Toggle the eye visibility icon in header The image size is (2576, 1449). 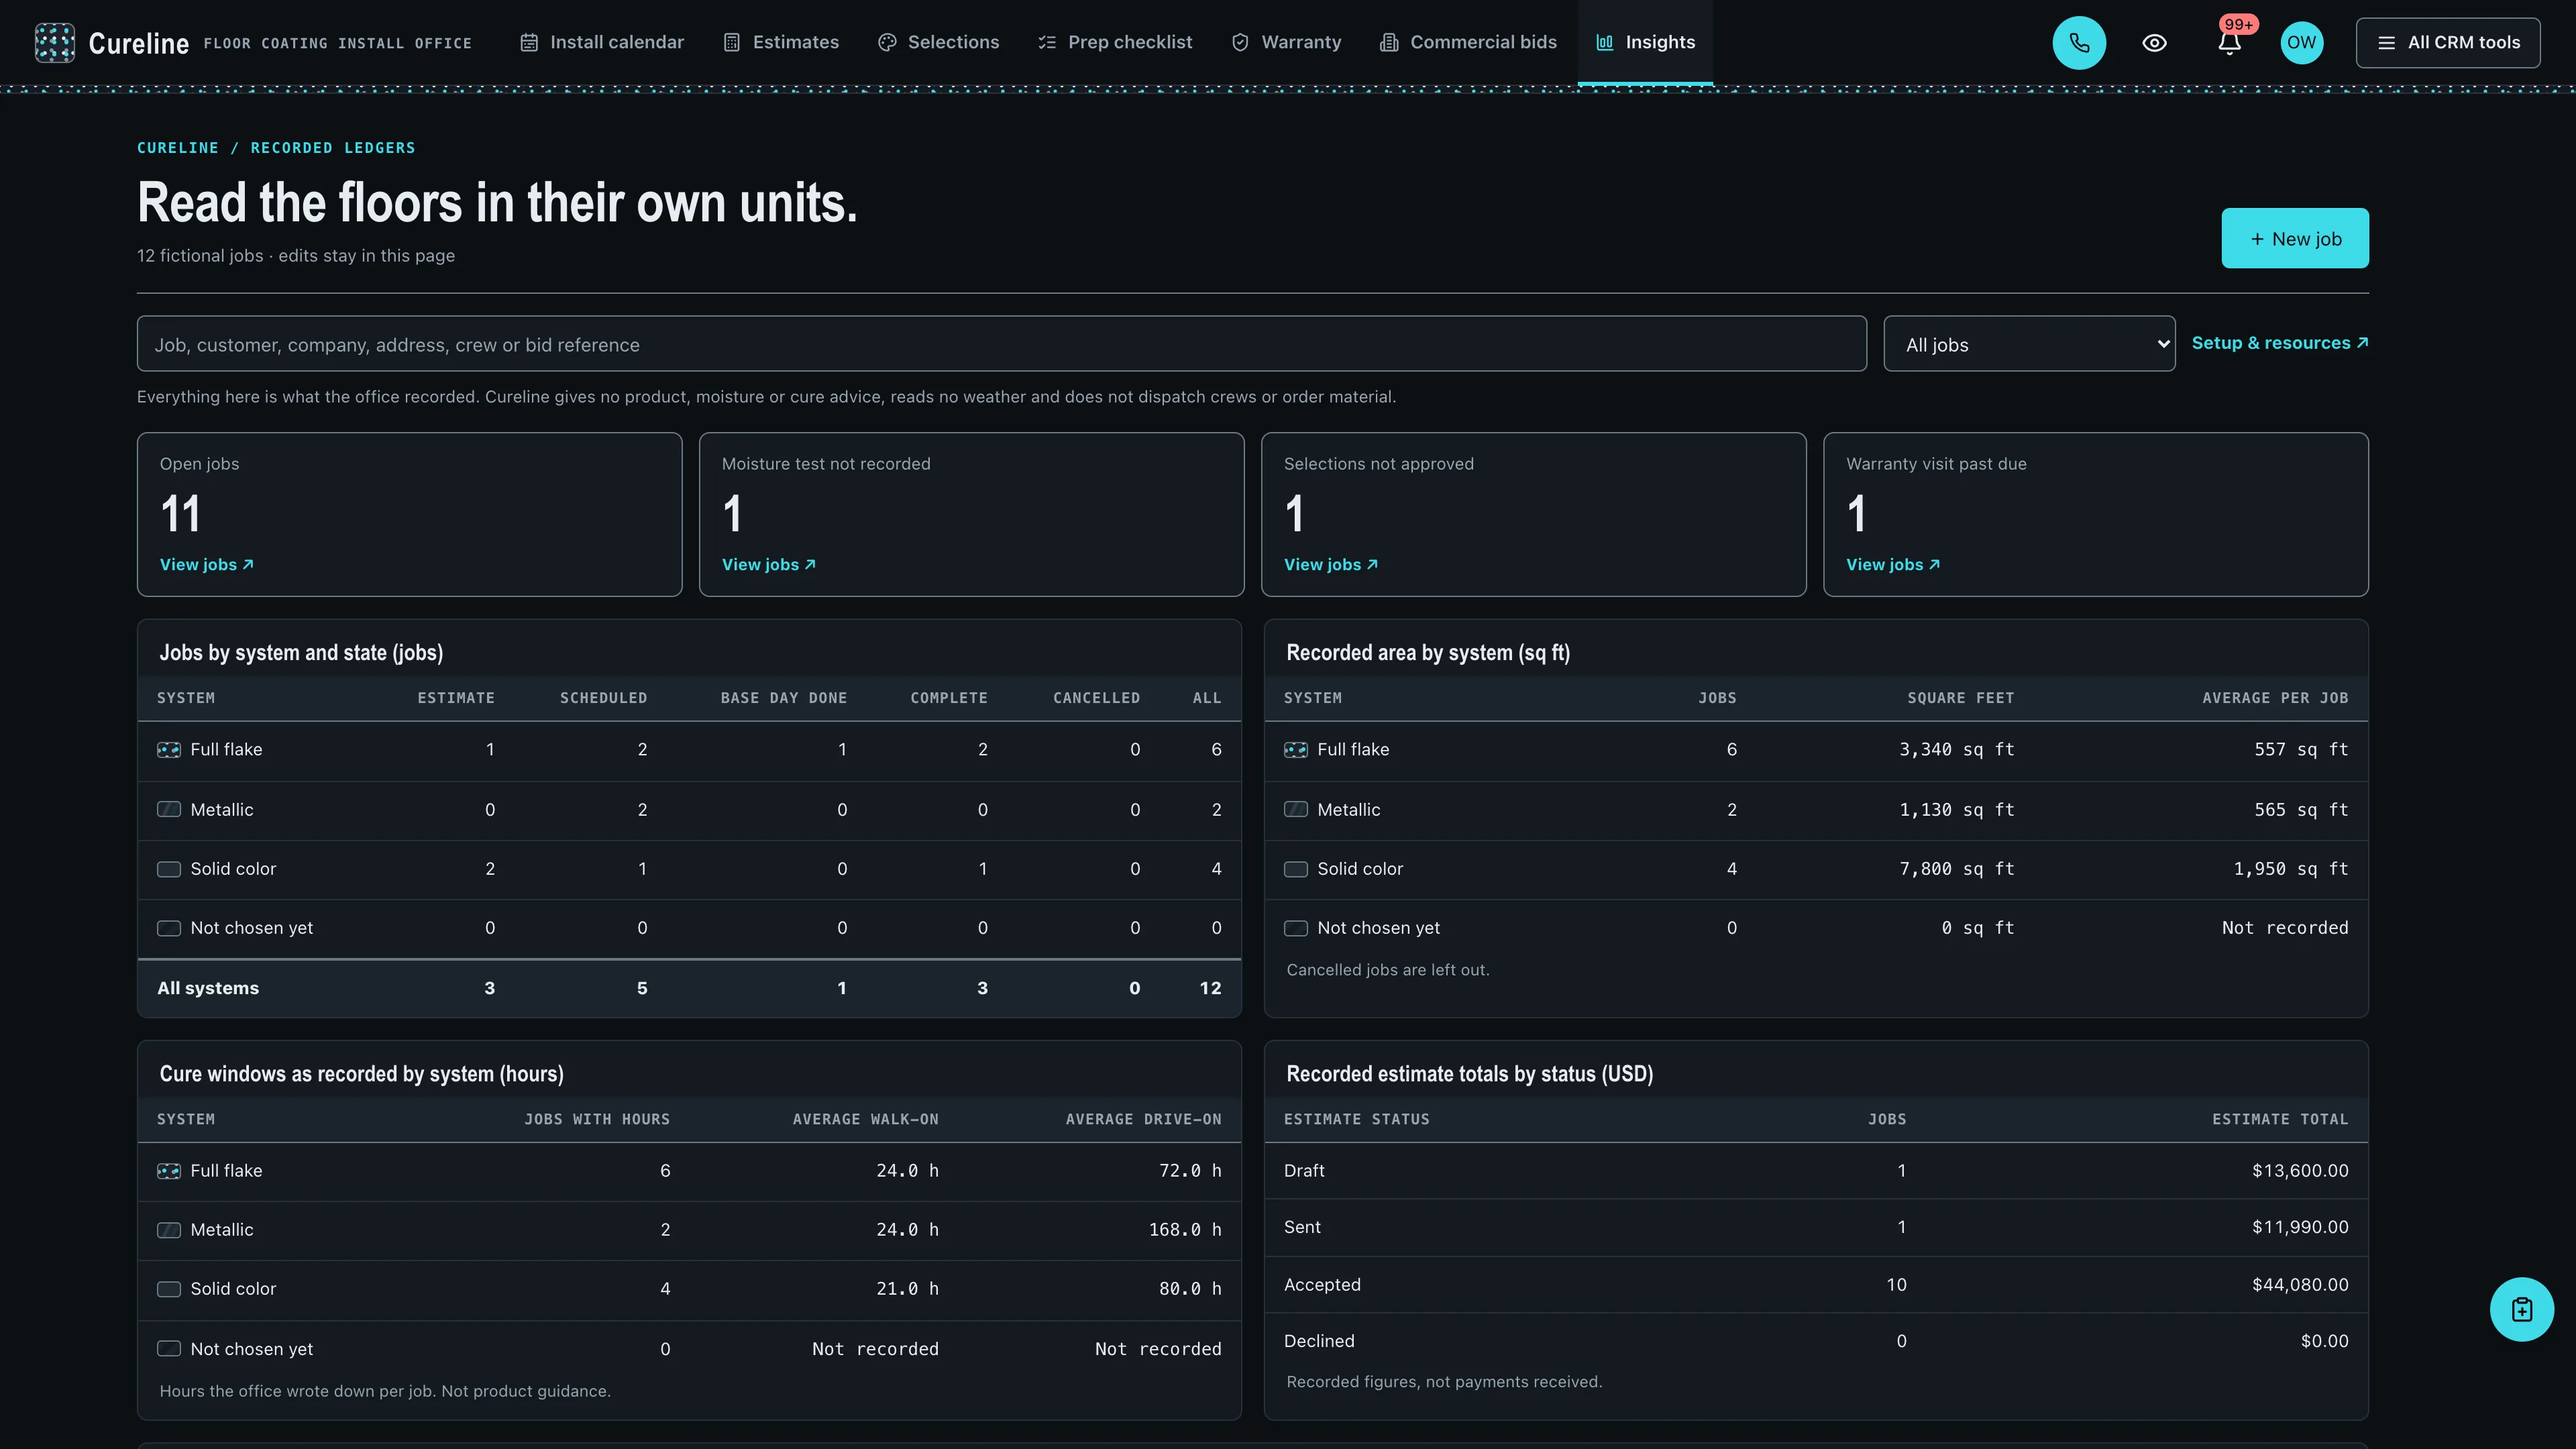(2155, 43)
